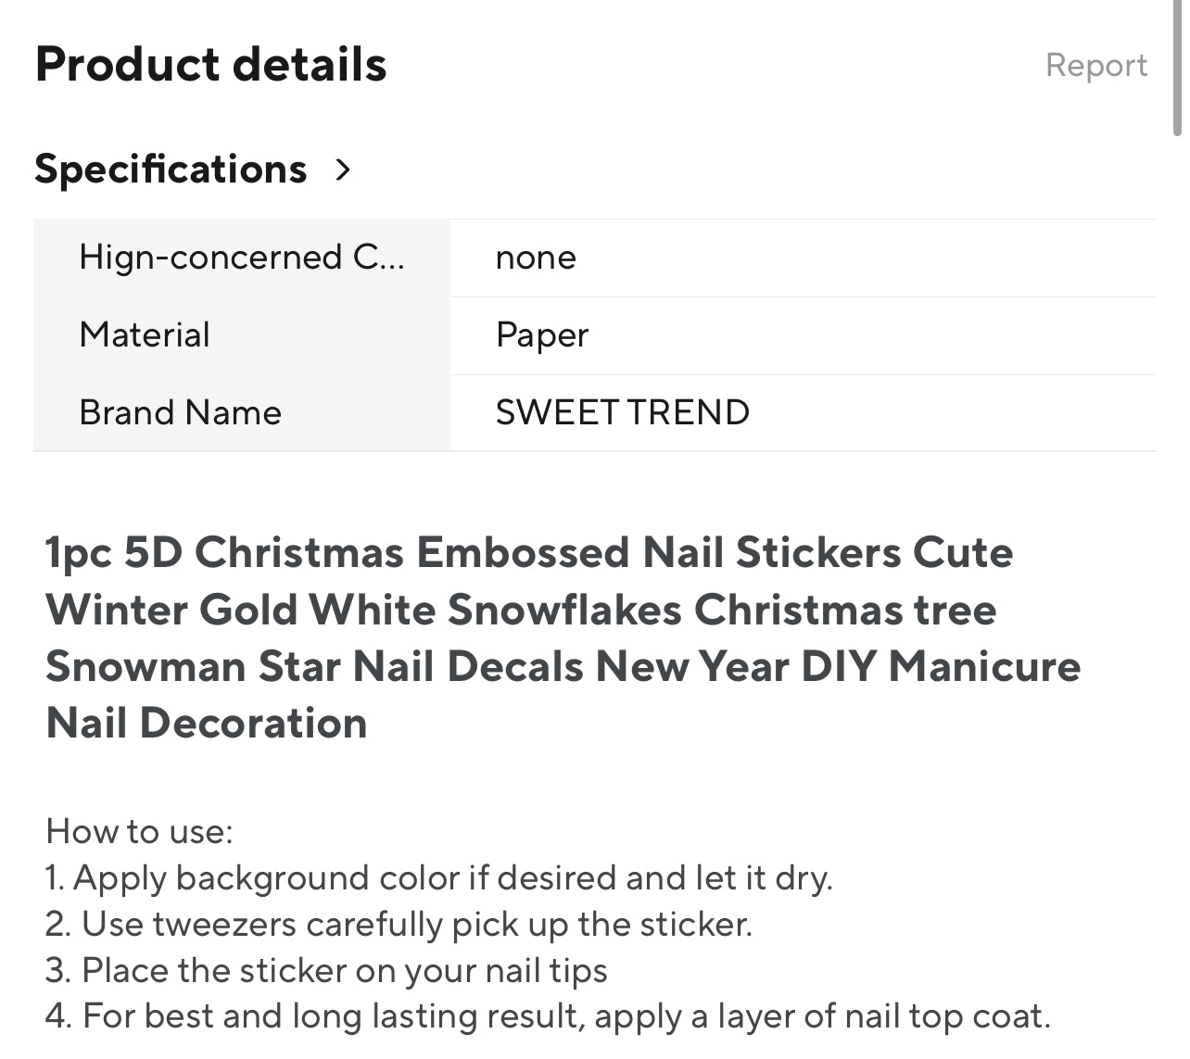Select the Product details heading
This screenshot has height=1059, width=1190.
coord(210,64)
